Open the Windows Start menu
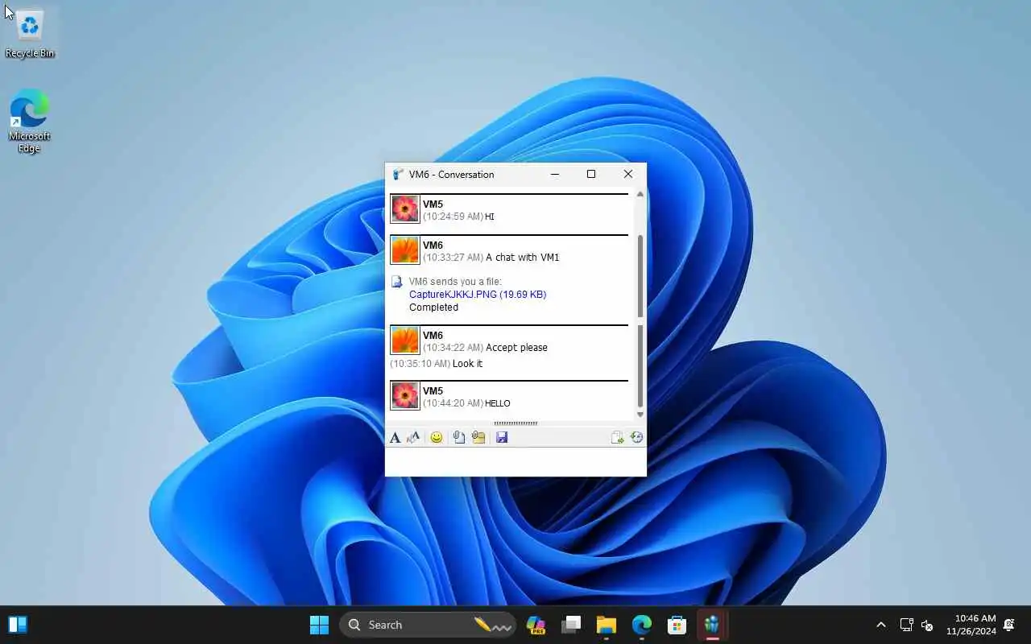The image size is (1031, 644). point(320,625)
